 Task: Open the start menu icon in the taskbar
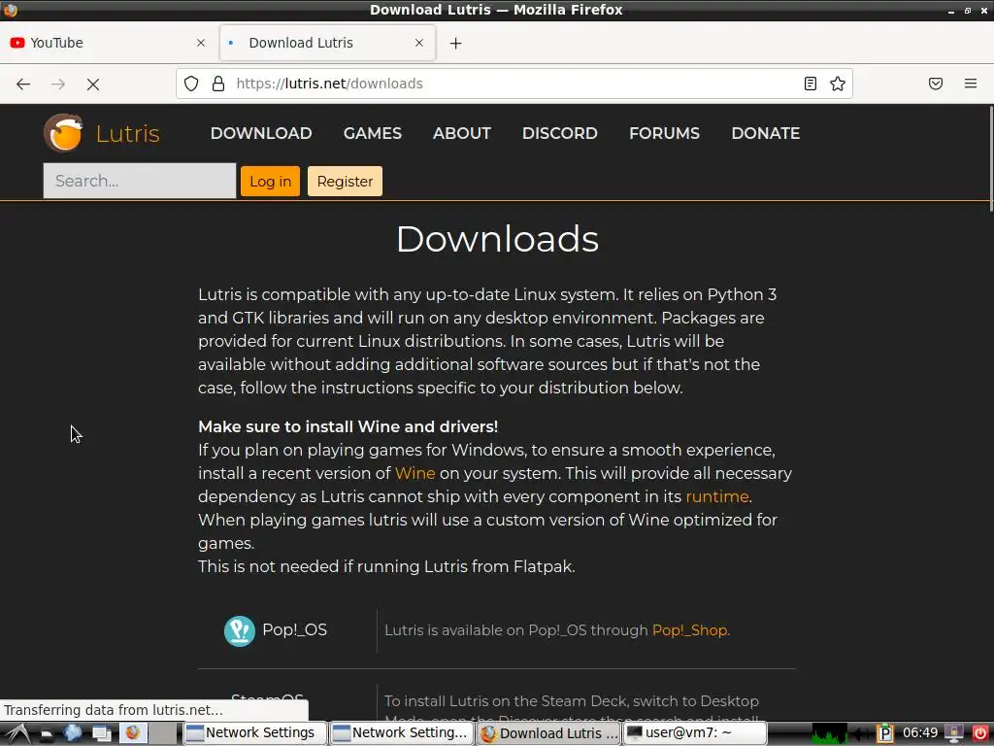[x=17, y=733]
